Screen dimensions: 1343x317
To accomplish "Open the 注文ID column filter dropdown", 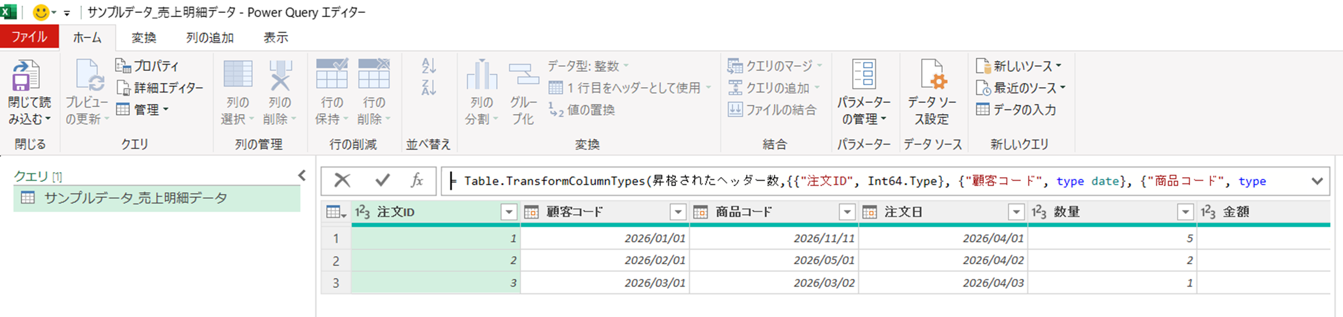I will tap(508, 212).
